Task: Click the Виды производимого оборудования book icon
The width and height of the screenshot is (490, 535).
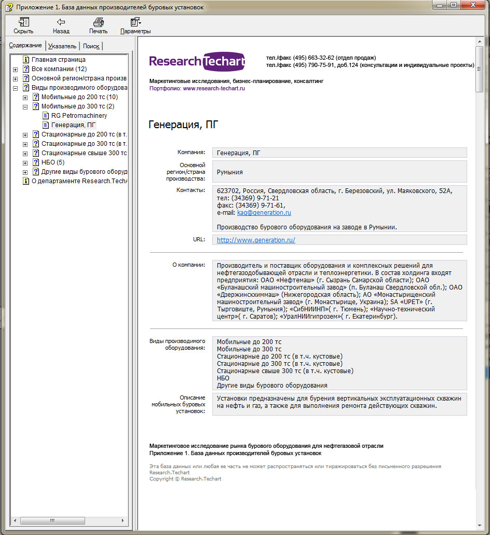Action: click(x=26, y=88)
